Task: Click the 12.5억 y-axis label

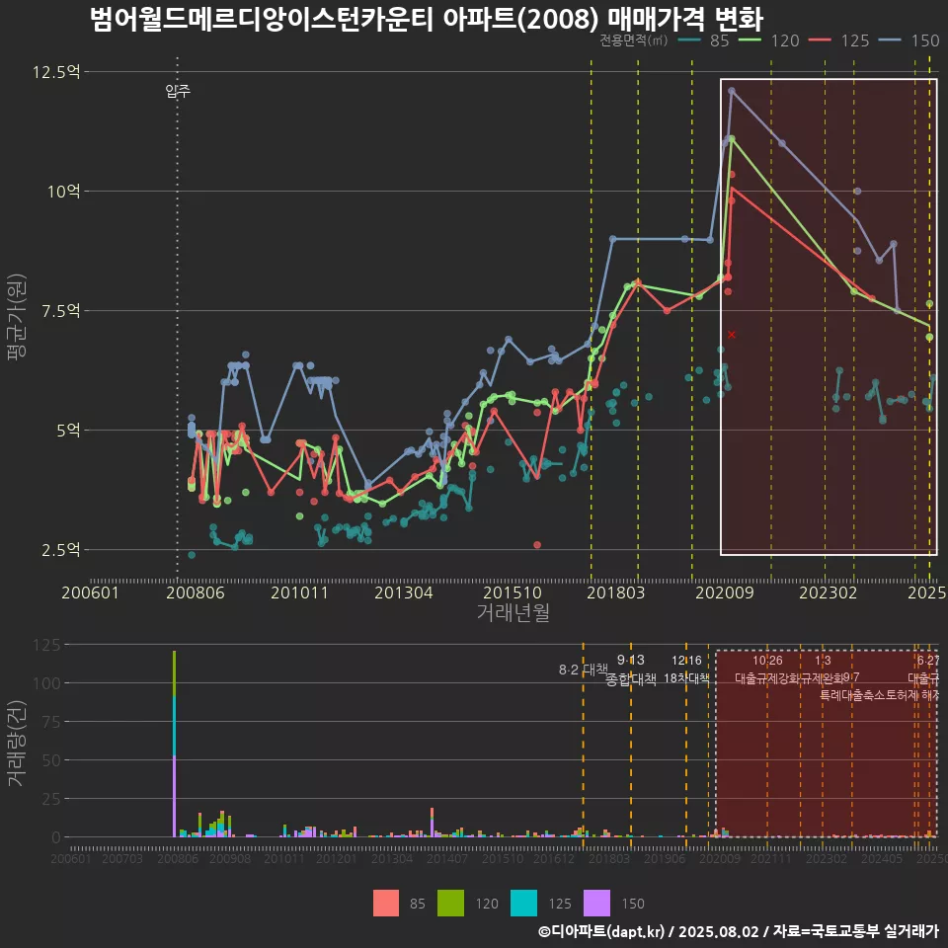Action: coord(55,72)
